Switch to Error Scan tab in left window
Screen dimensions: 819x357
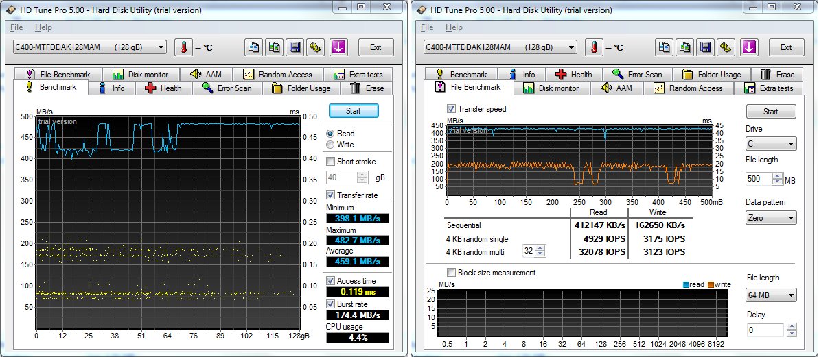tap(227, 88)
